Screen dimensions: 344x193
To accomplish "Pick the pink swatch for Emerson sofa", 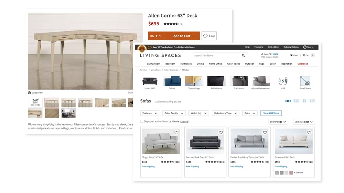I will (x=291, y=173).
